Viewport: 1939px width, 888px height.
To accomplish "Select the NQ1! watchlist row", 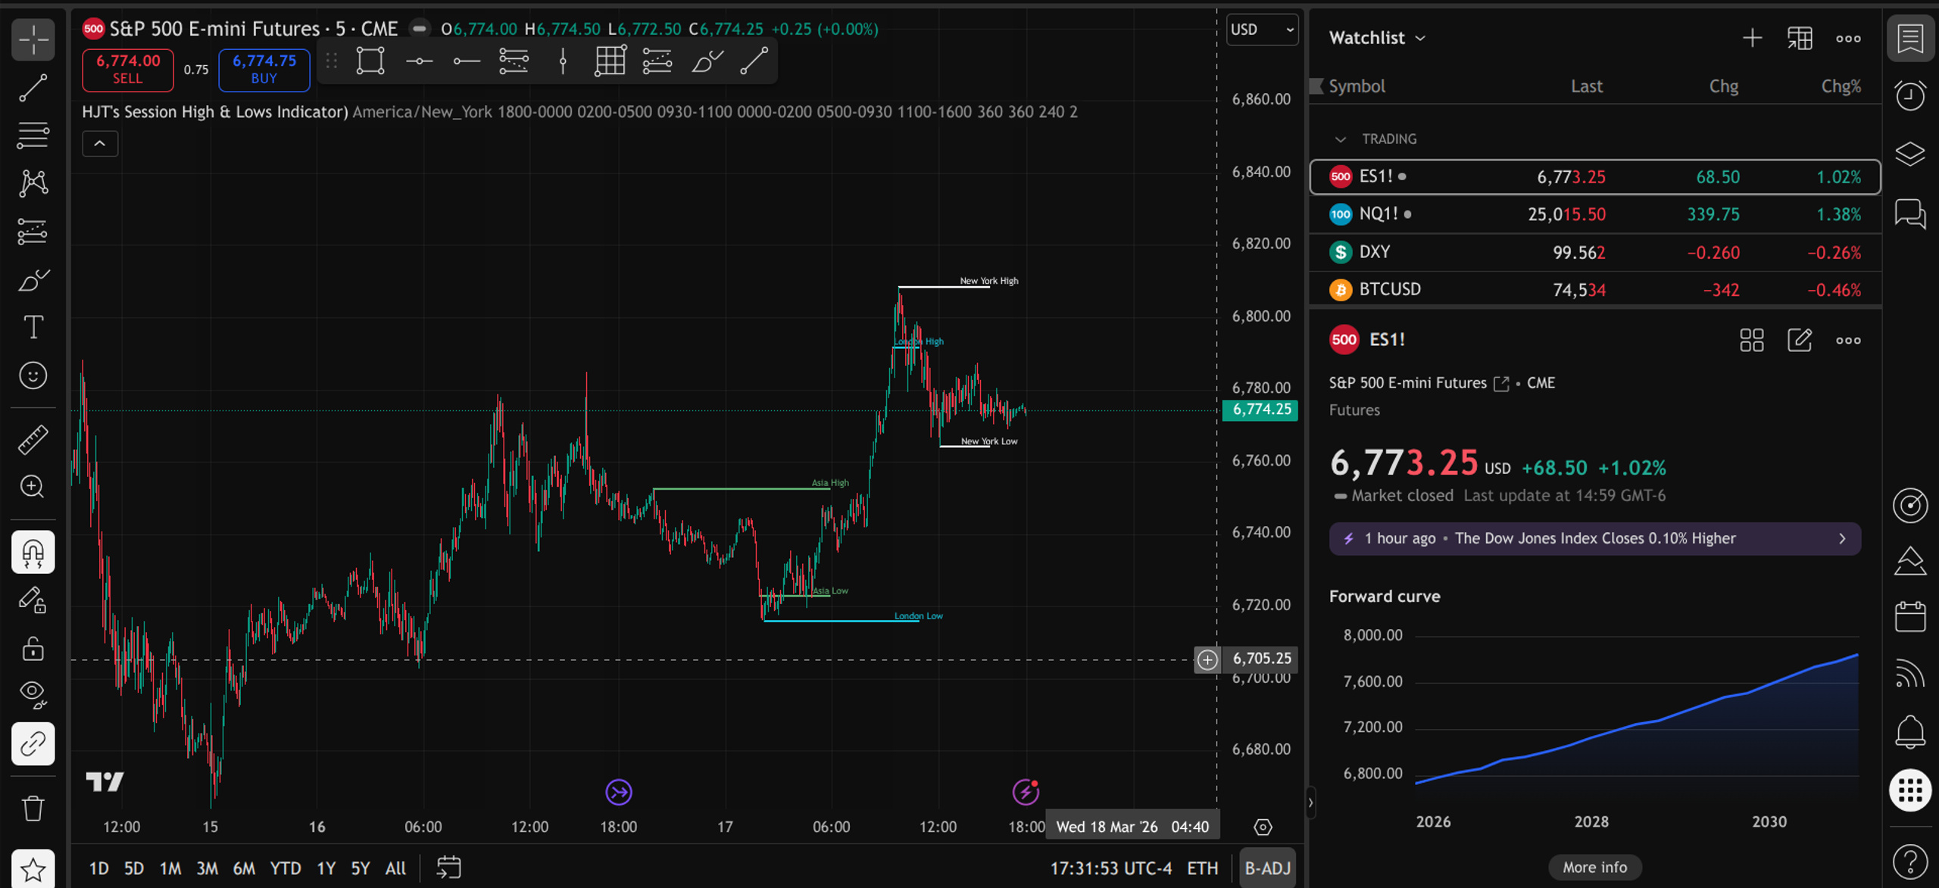I will click(1594, 214).
